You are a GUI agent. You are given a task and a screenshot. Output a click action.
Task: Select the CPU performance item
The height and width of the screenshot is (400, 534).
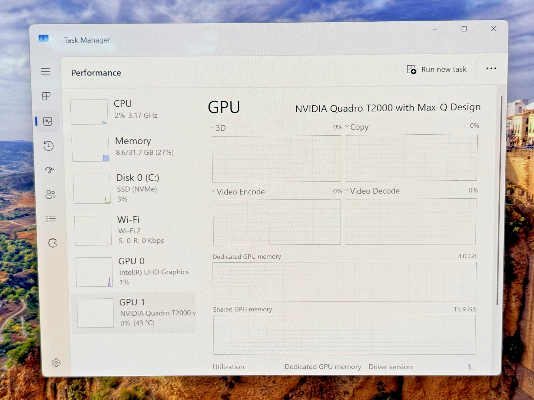coord(132,111)
